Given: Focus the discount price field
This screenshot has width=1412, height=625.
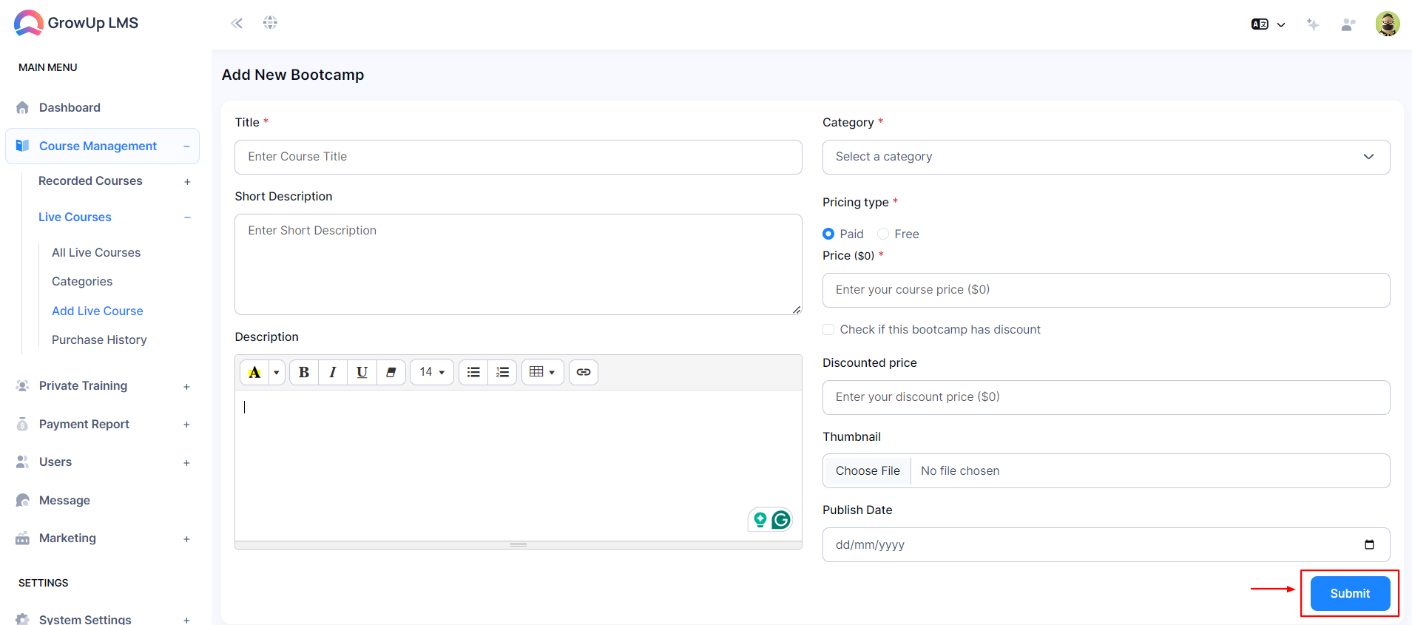Looking at the screenshot, I should 1106,397.
